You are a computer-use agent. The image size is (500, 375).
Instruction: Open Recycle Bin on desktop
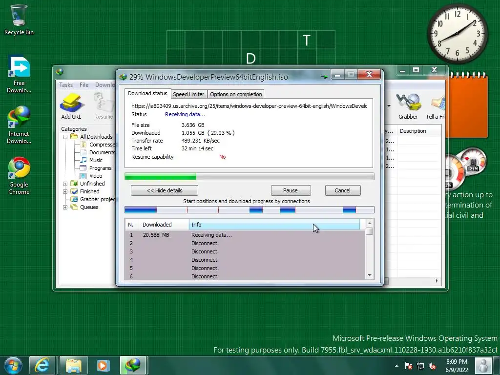tap(19, 20)
